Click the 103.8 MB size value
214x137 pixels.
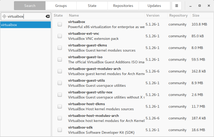coord(199,24)
